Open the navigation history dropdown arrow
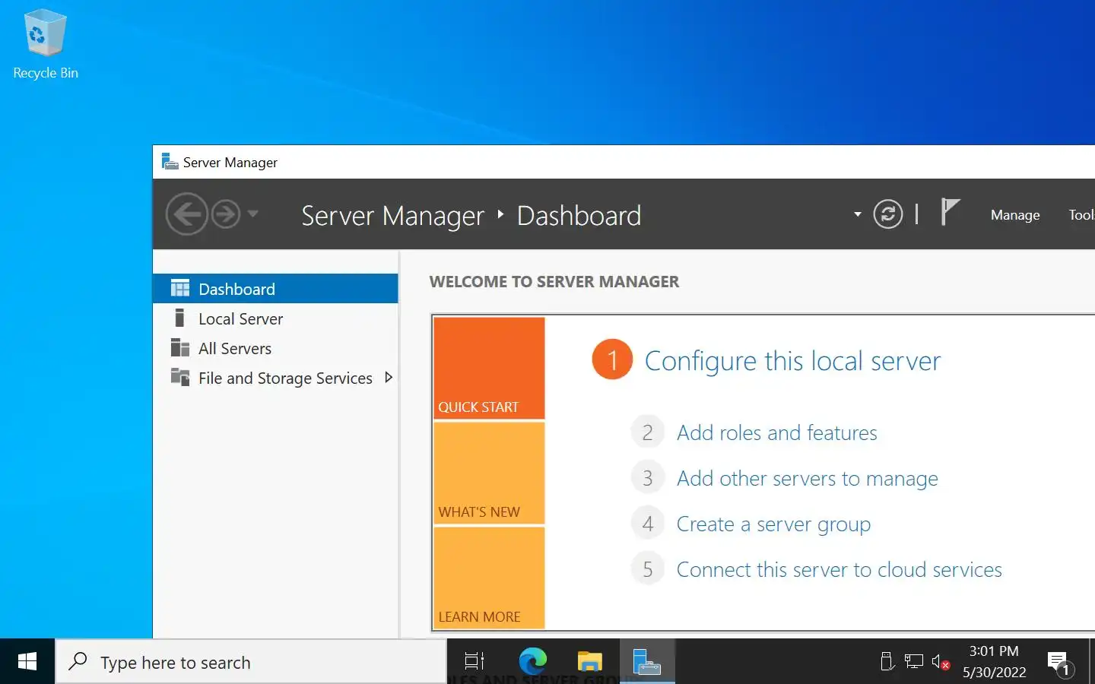 [x=253, y=214]
